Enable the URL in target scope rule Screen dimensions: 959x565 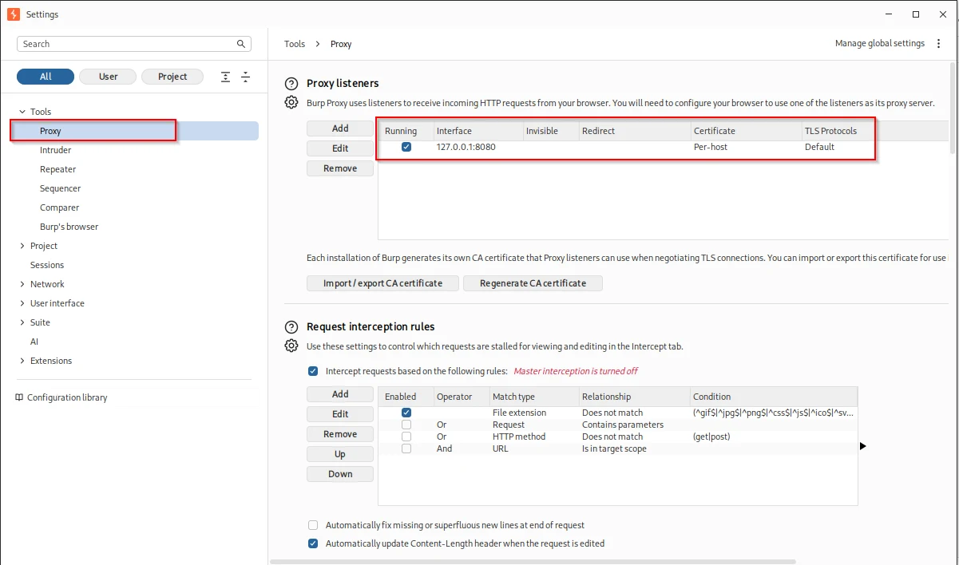[x=406, y=448]
